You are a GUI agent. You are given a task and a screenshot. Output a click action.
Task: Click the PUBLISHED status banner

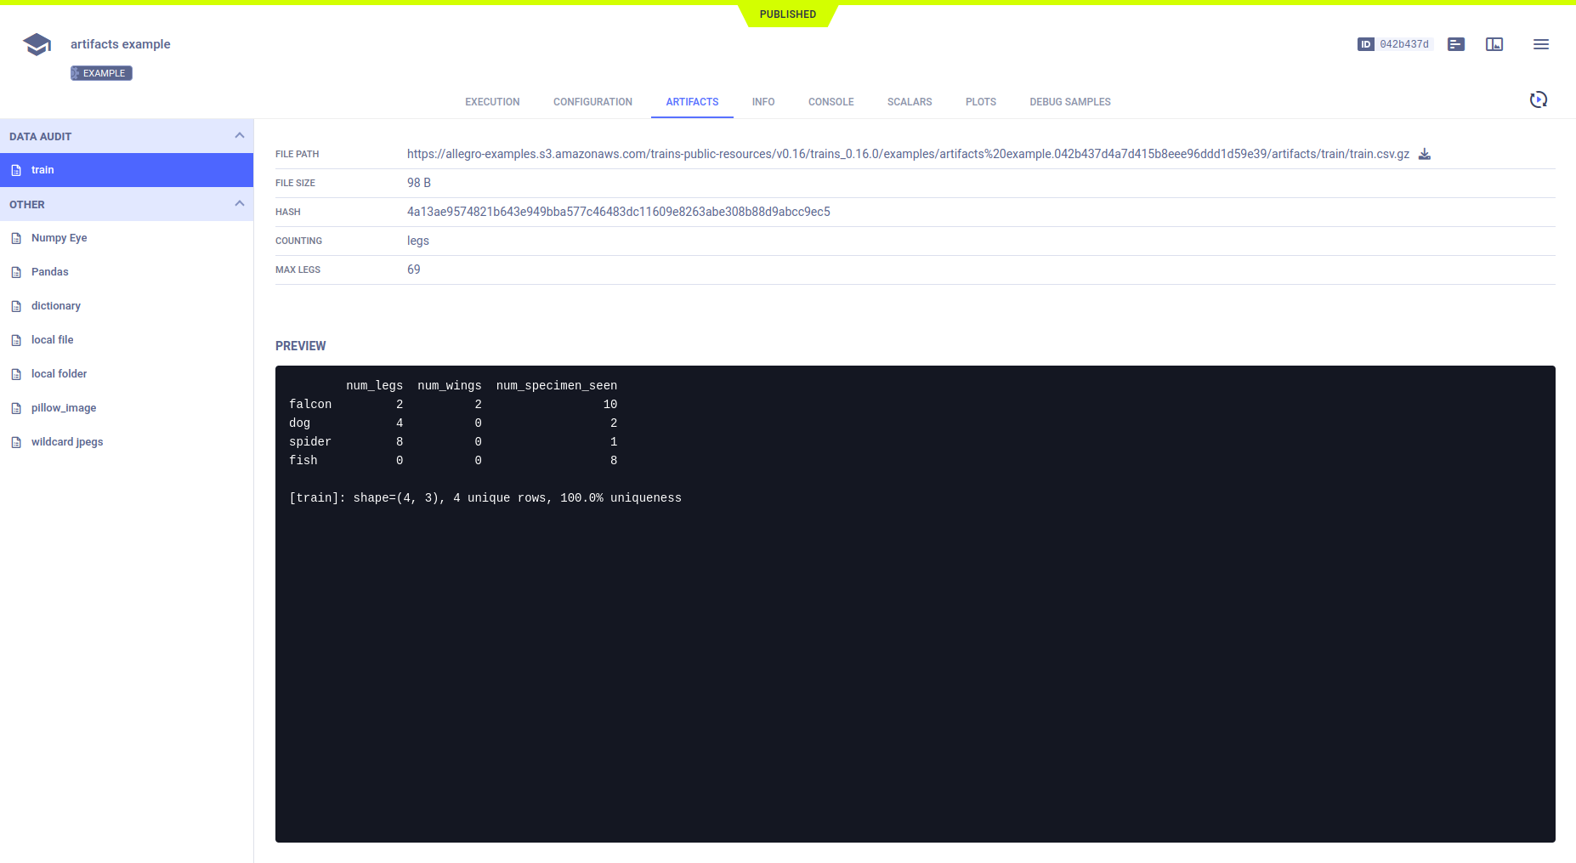pos(787,14)
